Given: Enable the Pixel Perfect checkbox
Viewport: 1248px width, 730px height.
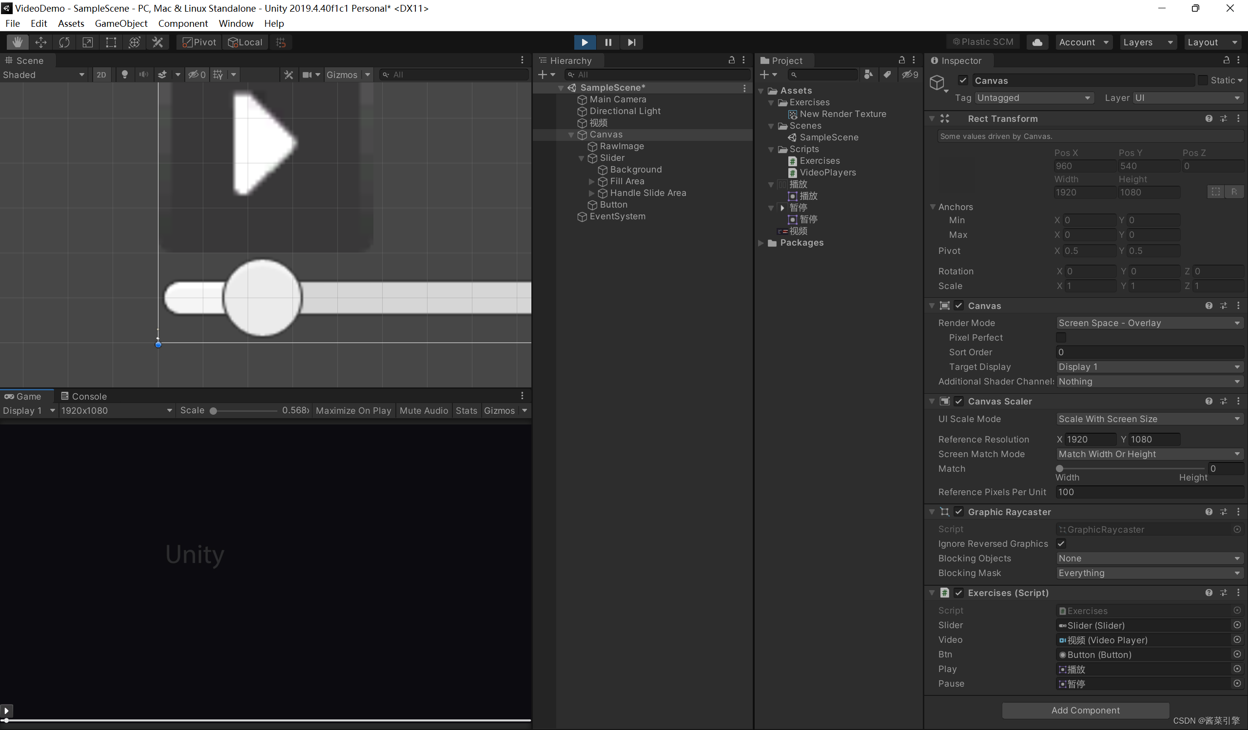Looking at the screenshot, I should point(1061,338).
